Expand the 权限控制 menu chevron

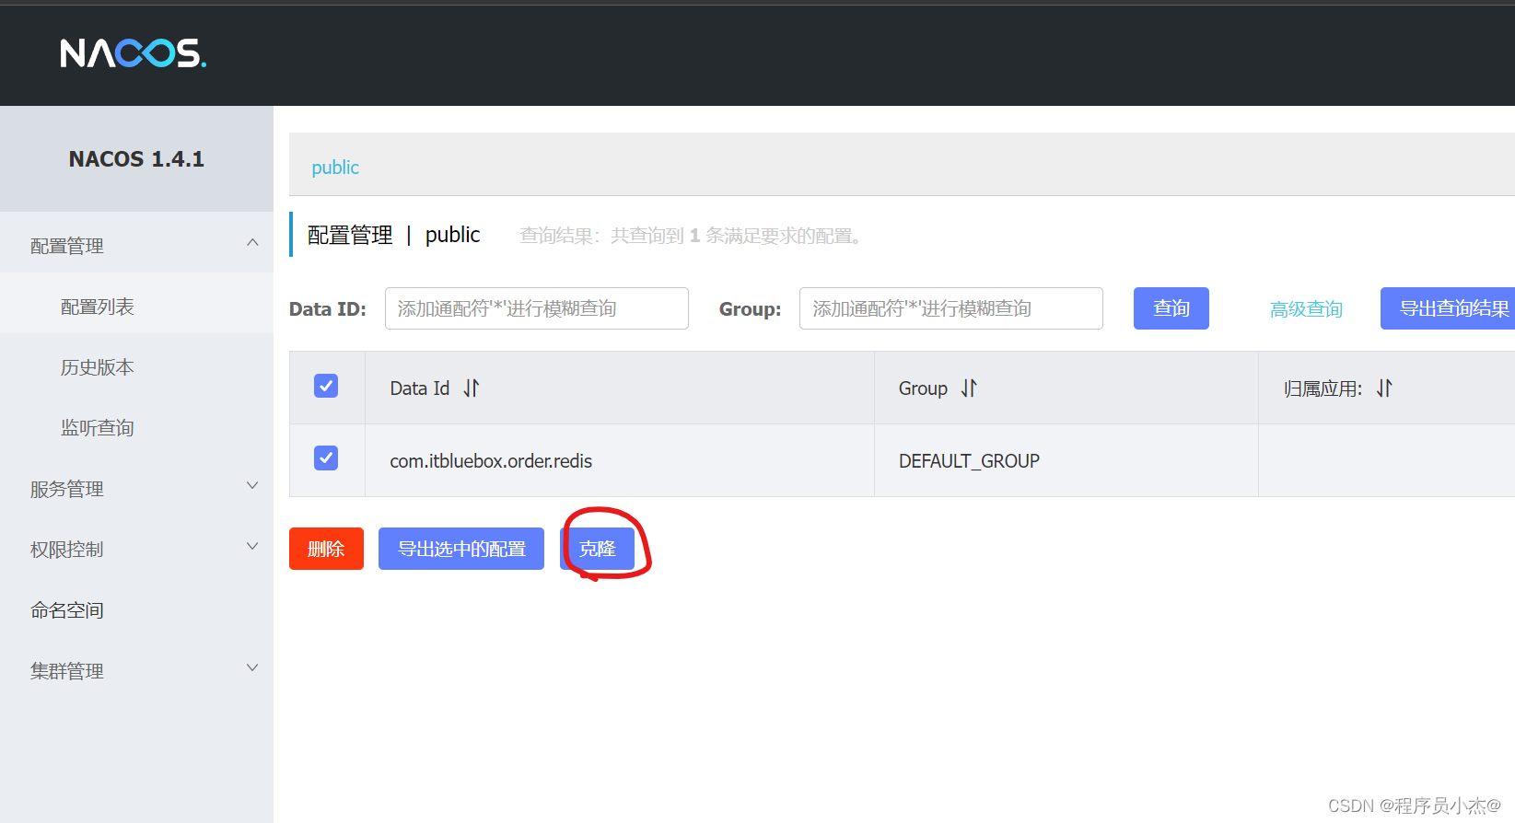pyautogui.click(x=252, y=547)
